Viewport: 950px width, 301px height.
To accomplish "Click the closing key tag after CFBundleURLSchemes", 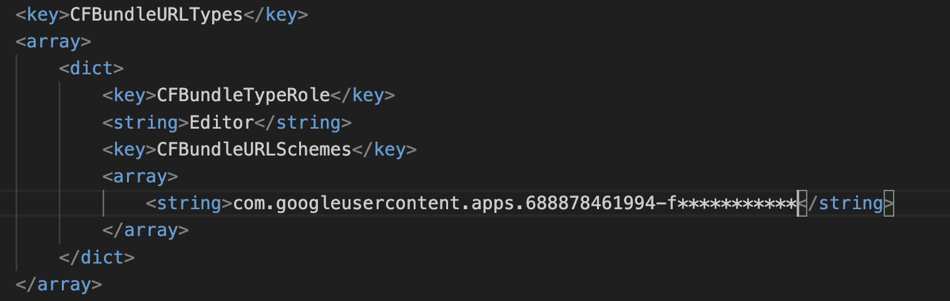I will [x=384, y=149].
